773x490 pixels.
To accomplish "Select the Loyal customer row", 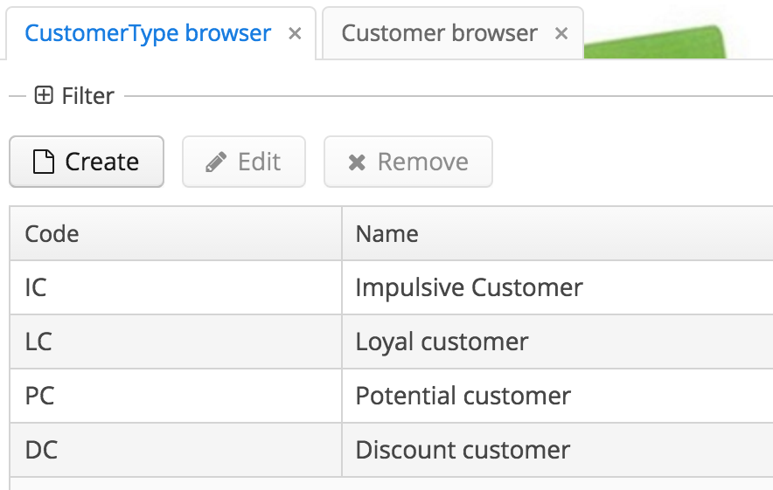I will (392, 342).
